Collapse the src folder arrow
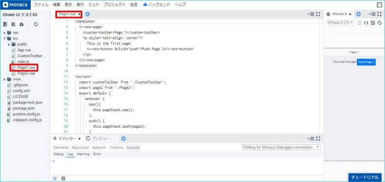385x182 pixels. 4,38
